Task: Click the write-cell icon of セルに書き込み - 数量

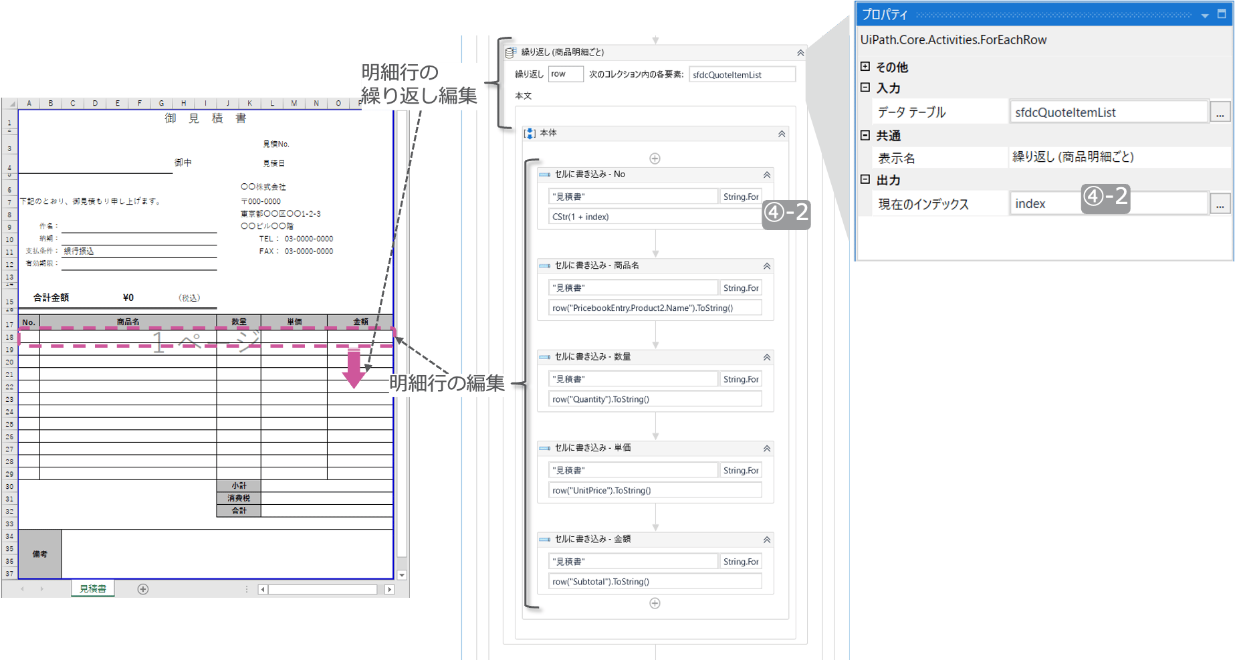Action: (x=545, y=357)
